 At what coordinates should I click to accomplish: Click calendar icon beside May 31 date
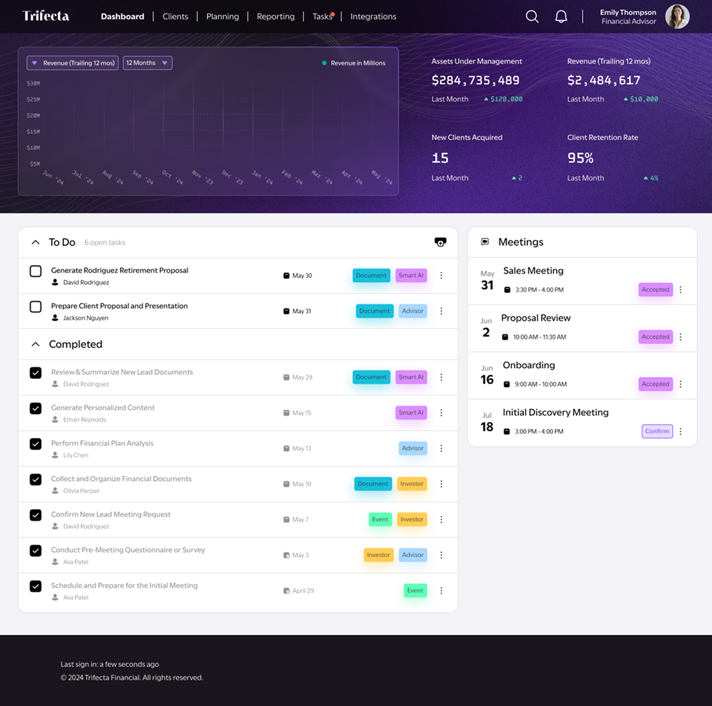[x=287, y=311]
